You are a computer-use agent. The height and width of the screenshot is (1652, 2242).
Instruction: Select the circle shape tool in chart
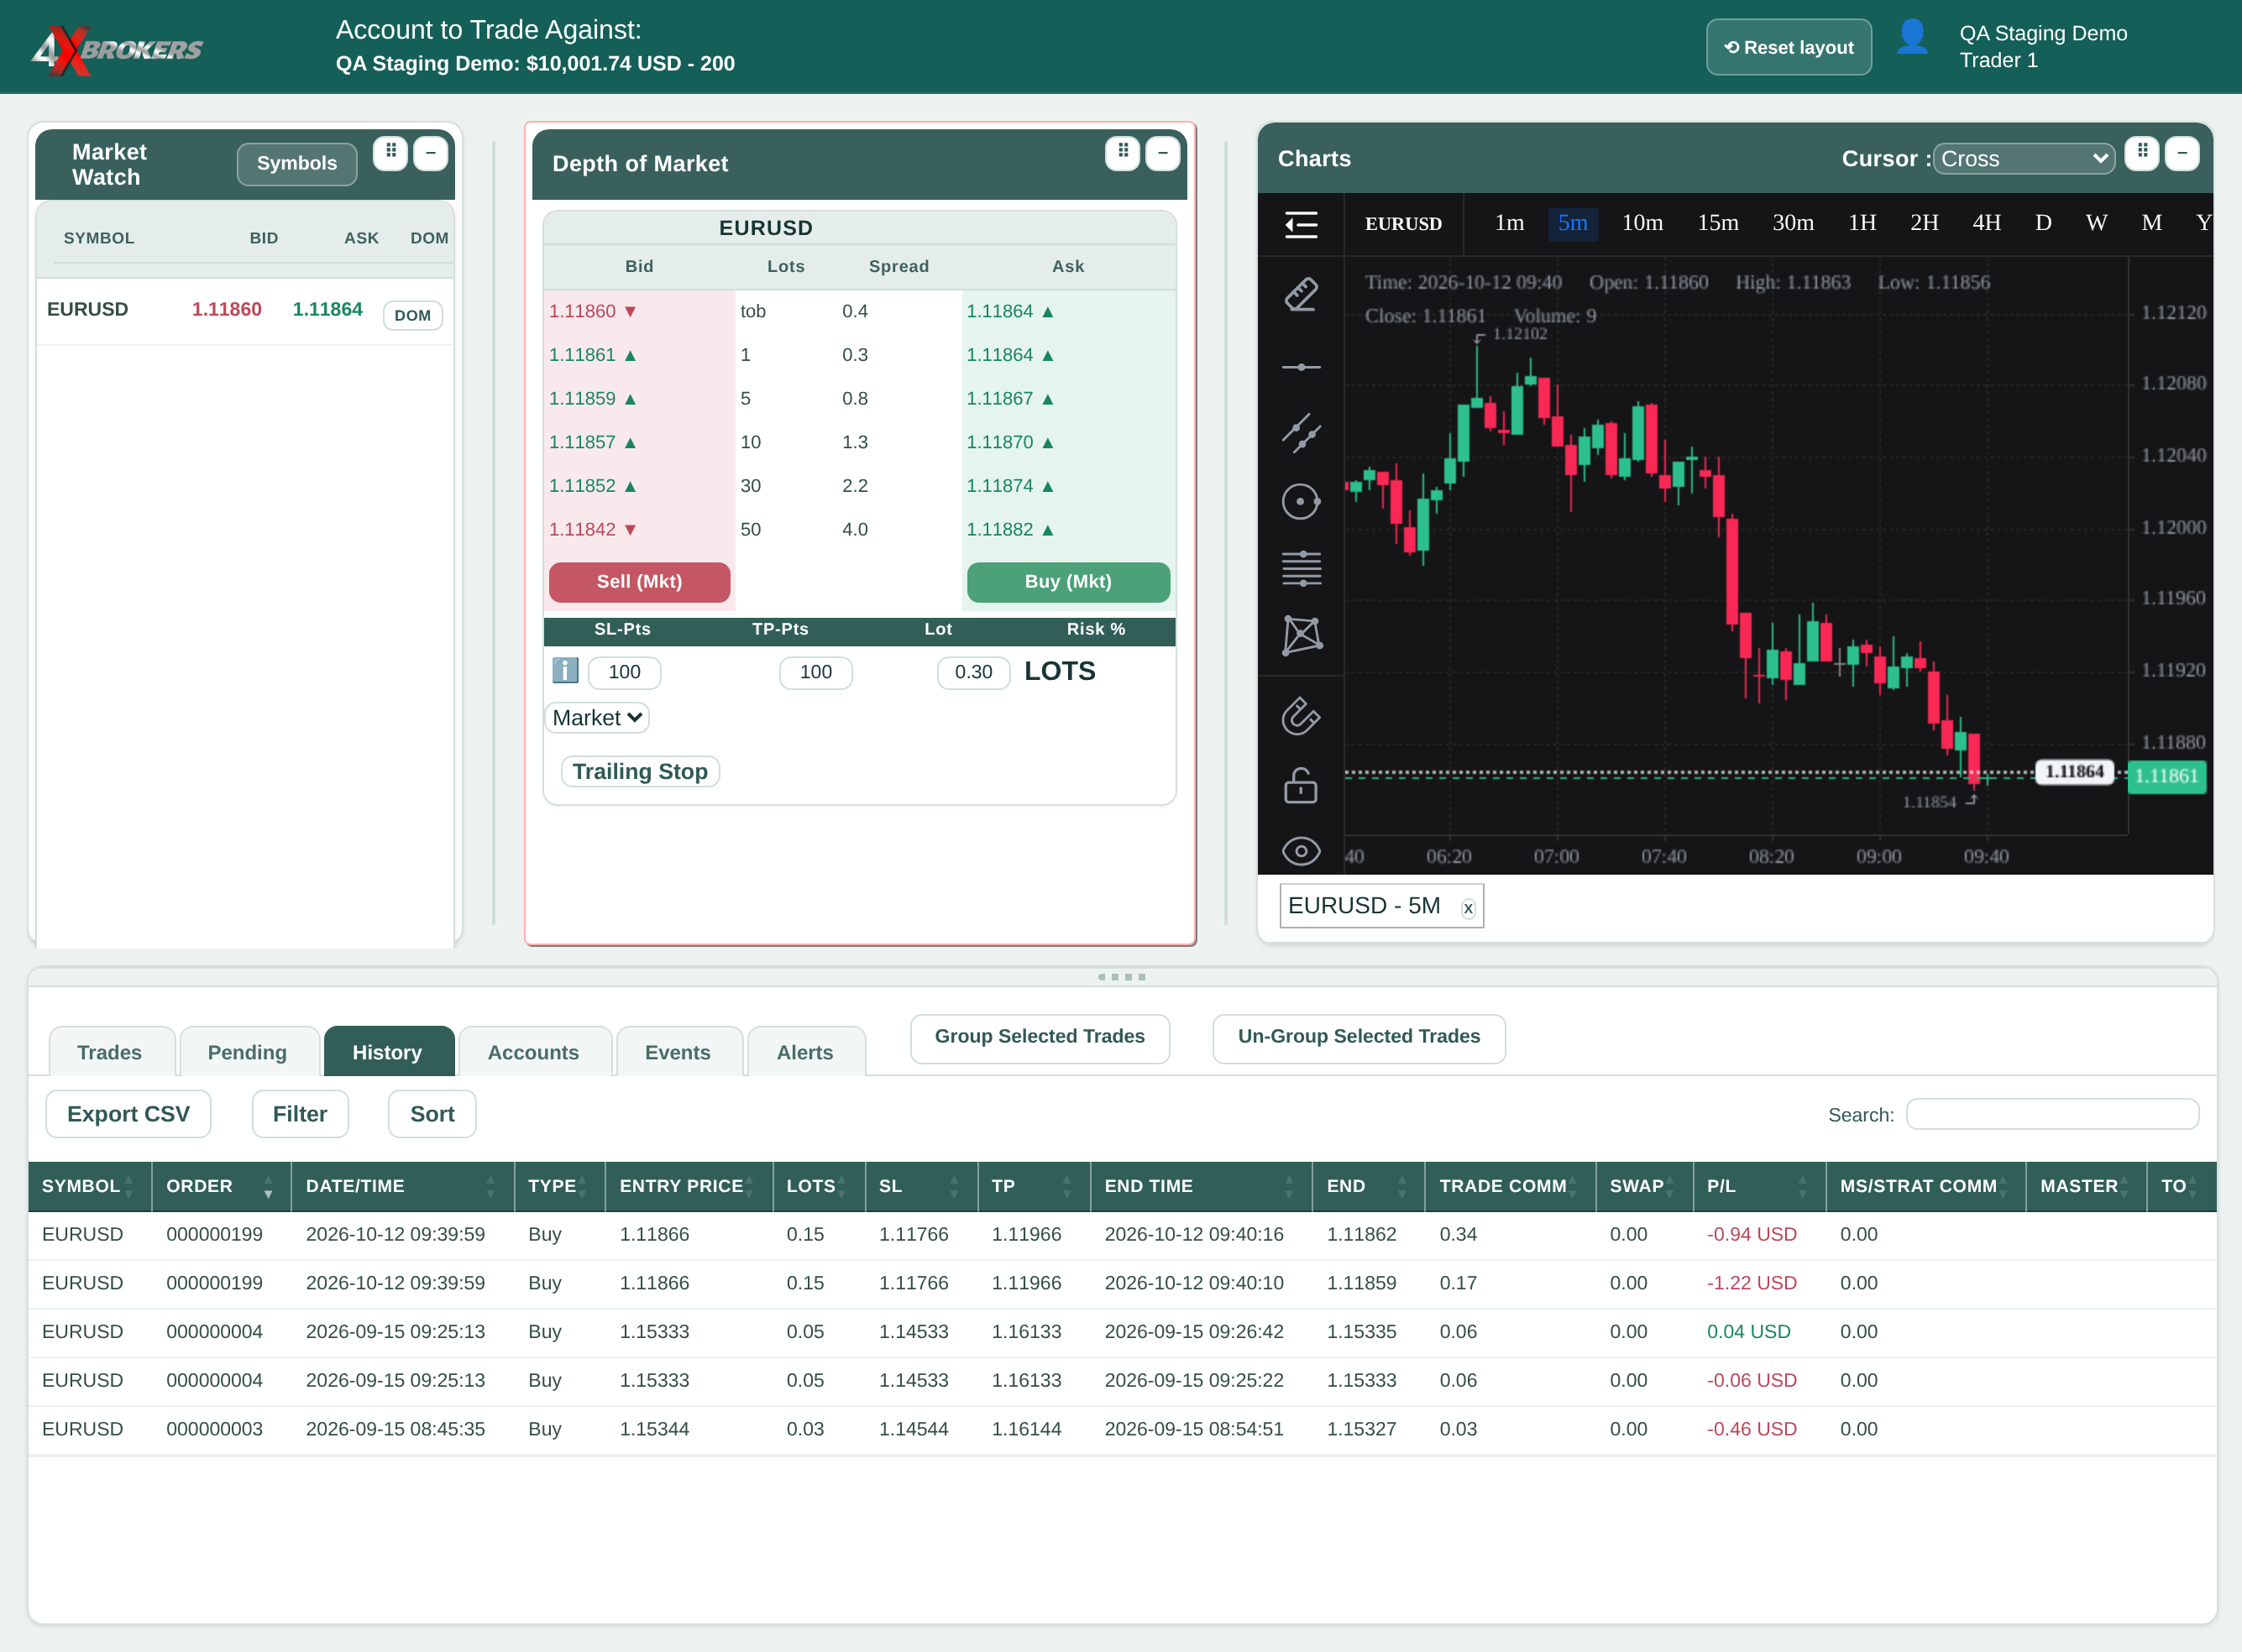click(1301, 501)
